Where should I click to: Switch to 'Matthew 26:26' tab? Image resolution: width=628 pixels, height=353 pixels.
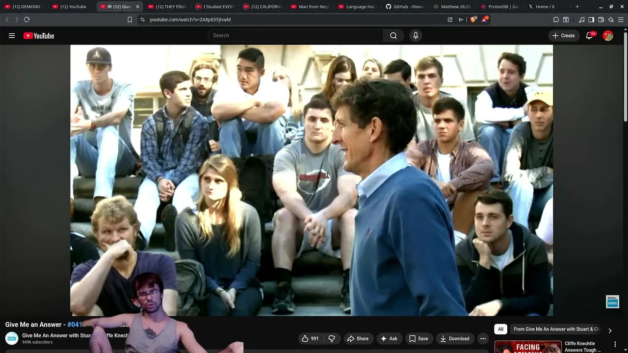[453, 7]
